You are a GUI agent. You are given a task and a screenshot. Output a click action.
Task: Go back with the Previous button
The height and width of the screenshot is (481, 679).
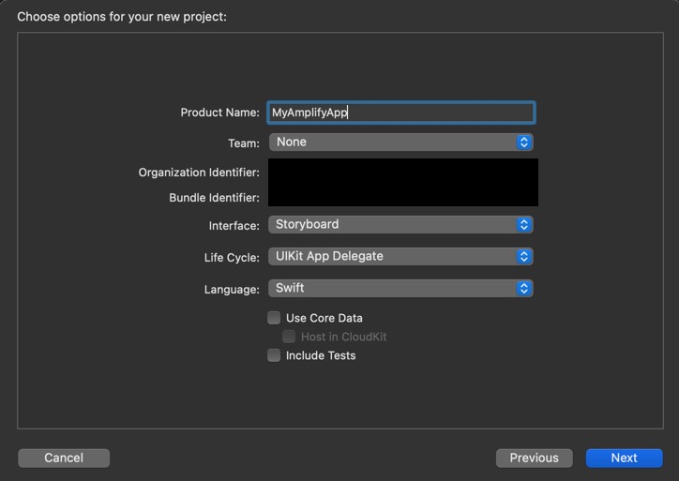point(534,458)
